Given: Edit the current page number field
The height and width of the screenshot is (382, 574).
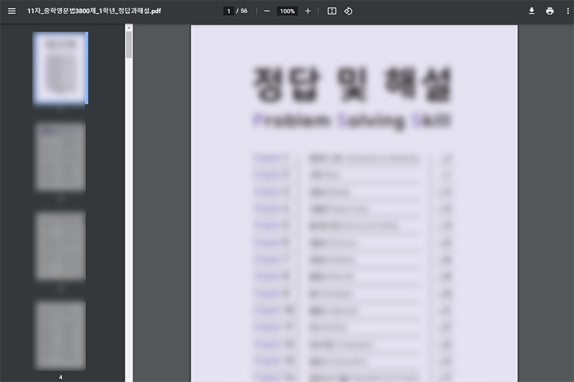Looking at the screenshot, I should coord(228,11).
